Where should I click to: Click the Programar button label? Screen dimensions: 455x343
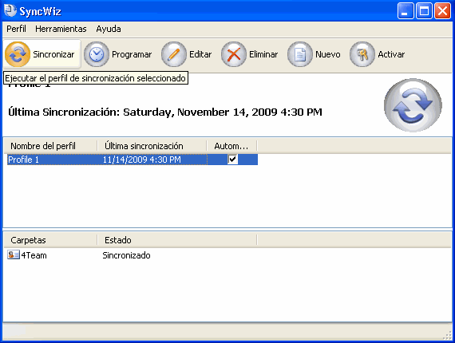[x=132, y=54]
